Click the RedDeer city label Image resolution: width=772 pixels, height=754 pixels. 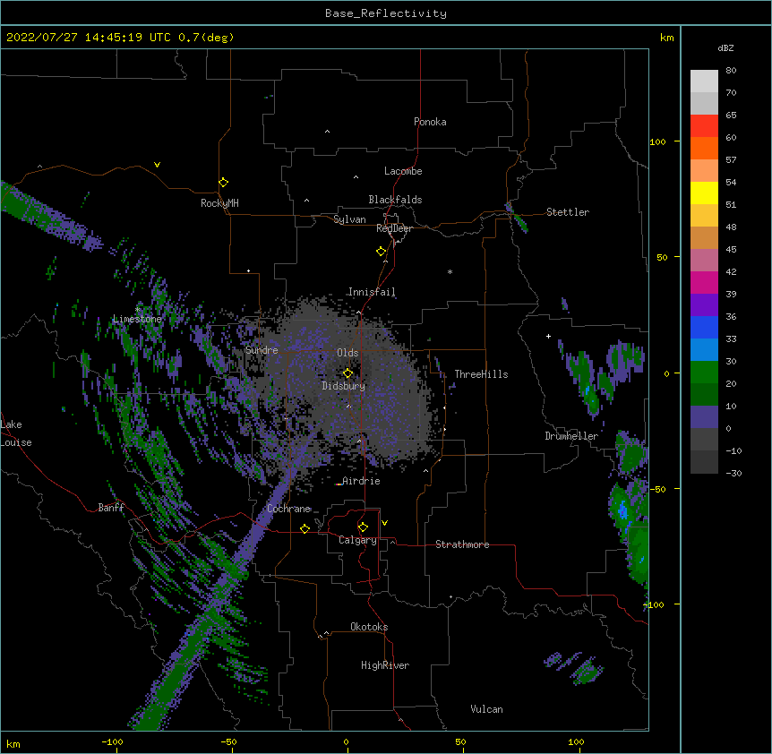tap(394, 228)
